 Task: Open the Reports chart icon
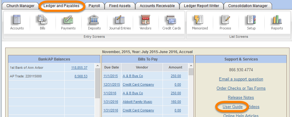[277, 20]
